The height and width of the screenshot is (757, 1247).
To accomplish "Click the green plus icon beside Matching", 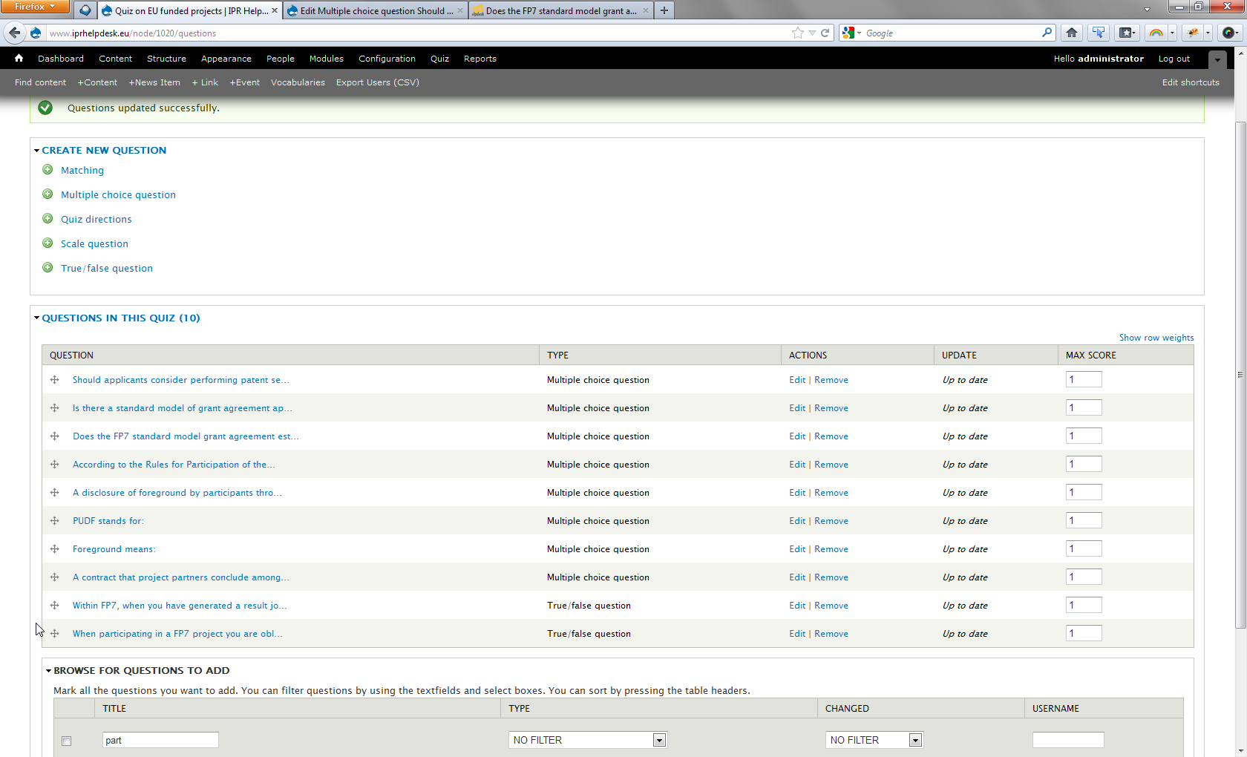I will (48, 170).
